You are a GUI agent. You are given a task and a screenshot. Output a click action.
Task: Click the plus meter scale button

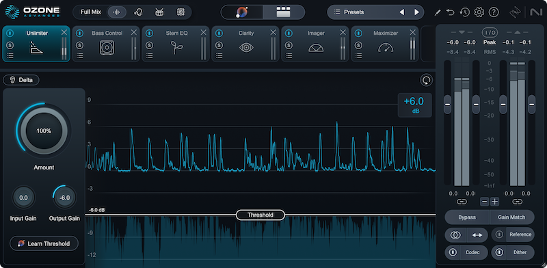494,202
